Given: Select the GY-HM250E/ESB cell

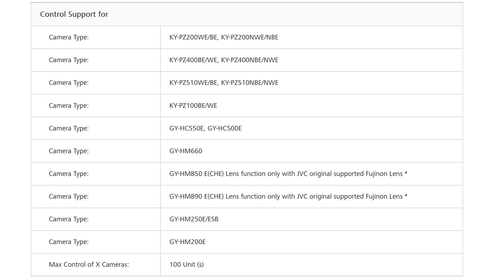Looking at the screenshot, I should click(x=194, y=219).
